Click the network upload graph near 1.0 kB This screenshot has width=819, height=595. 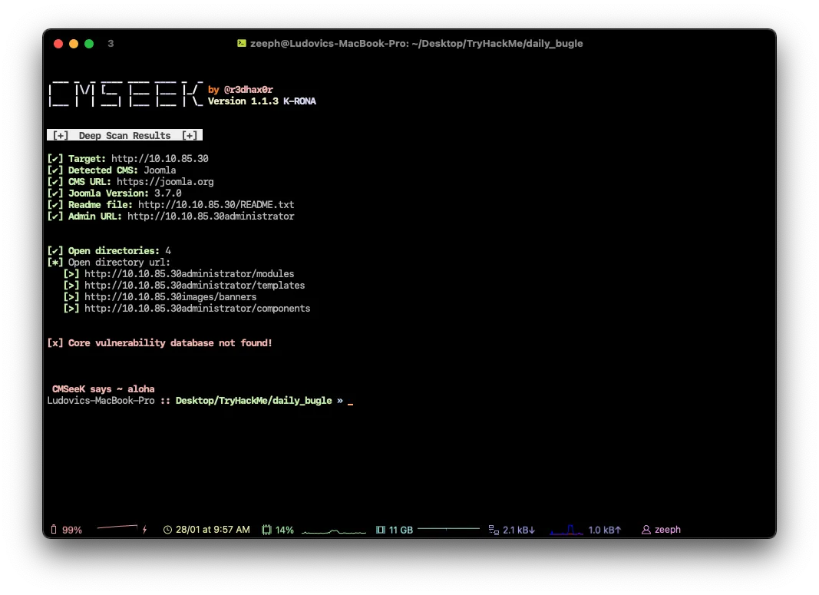coord(566,530)
